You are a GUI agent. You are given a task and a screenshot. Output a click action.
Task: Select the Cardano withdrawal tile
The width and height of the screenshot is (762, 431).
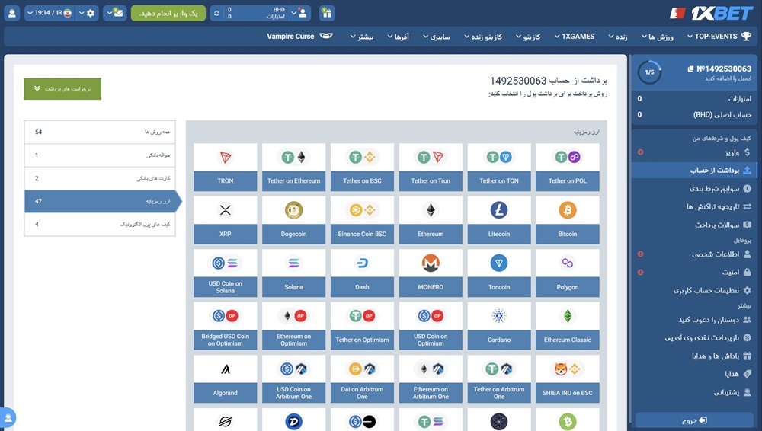tap(499, 324)
